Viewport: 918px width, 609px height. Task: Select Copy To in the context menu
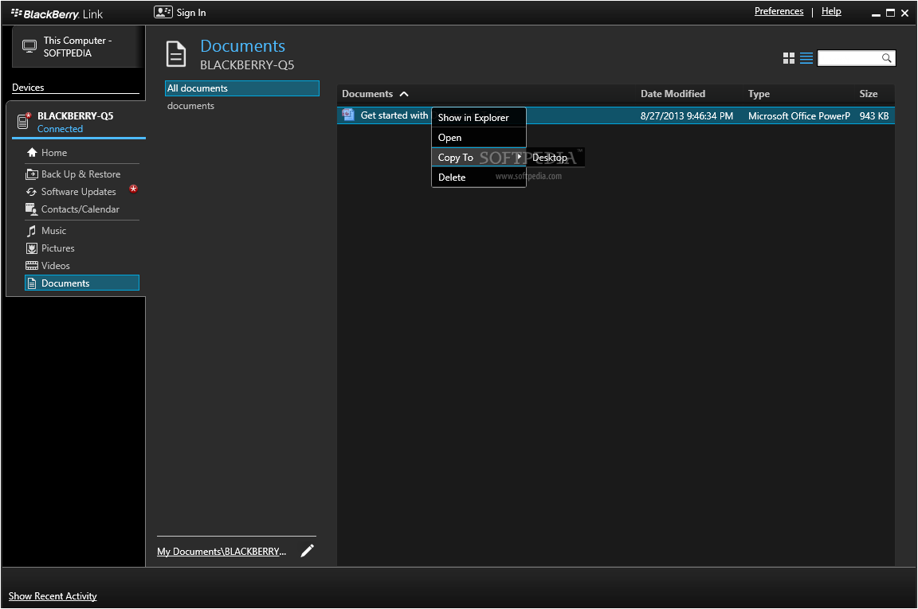pyautogui.click(x=479, y=158)
